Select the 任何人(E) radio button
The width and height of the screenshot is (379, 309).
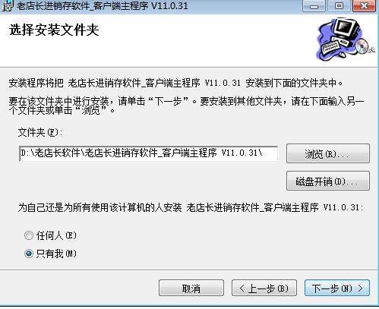29,235
